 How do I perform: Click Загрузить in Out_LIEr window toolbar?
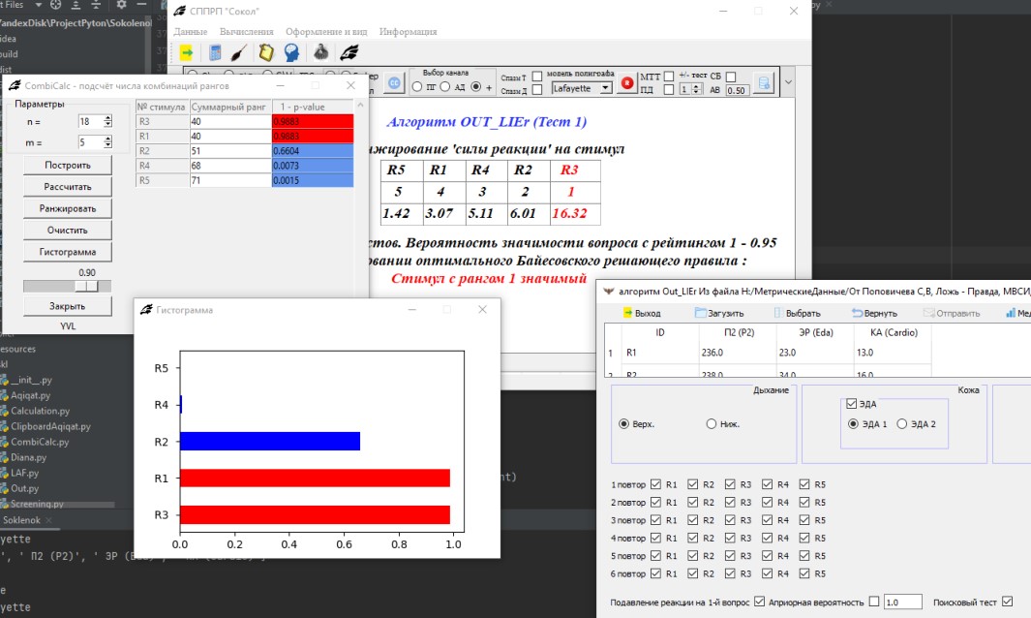(x=719, y=313)
